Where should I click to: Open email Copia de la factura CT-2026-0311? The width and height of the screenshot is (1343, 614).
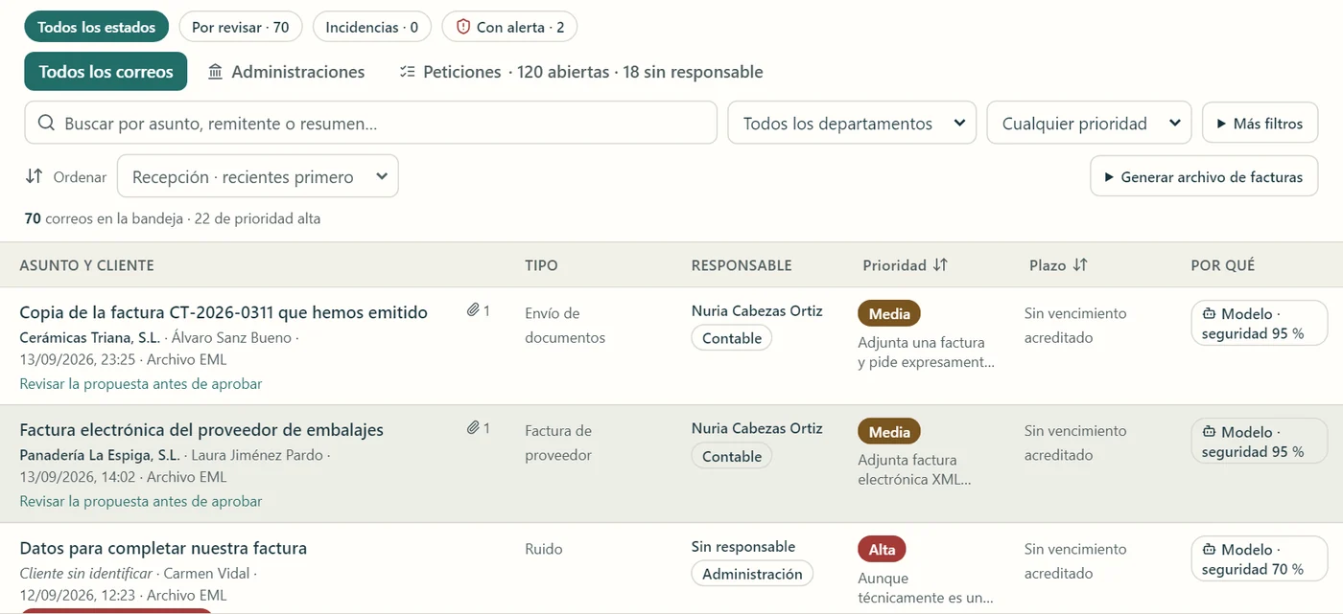click(x=224, y=312)
